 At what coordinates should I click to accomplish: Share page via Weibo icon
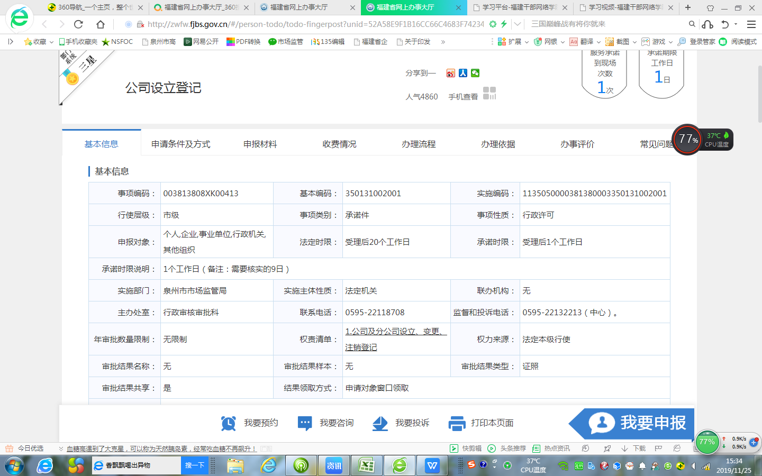point(450,73)
